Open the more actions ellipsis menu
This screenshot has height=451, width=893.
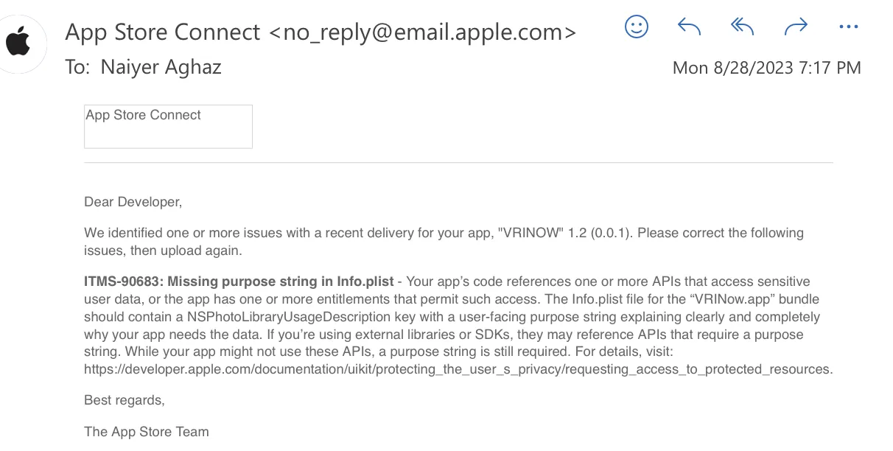coord(849,27)
